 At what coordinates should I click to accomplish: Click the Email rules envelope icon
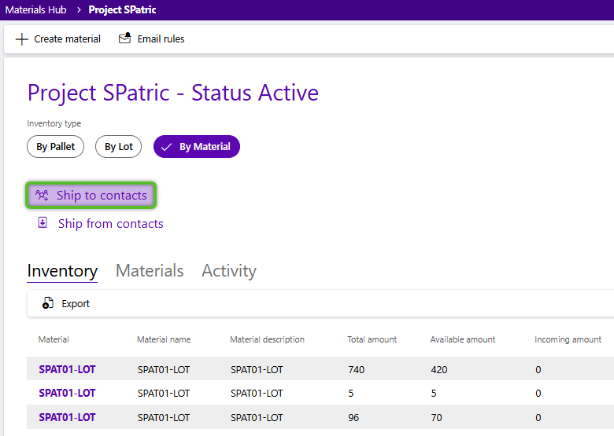(124, 38)
